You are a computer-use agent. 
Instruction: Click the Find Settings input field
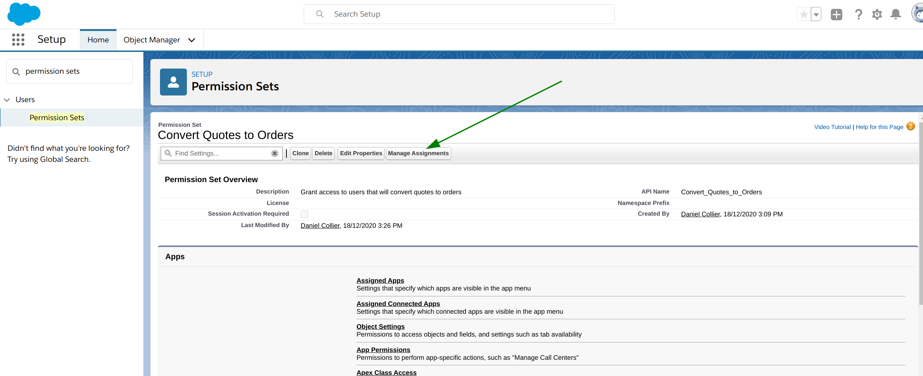click(222, 153)
